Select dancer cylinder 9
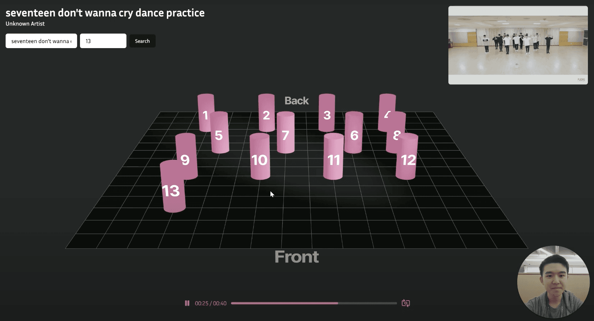 coord(186,156)
